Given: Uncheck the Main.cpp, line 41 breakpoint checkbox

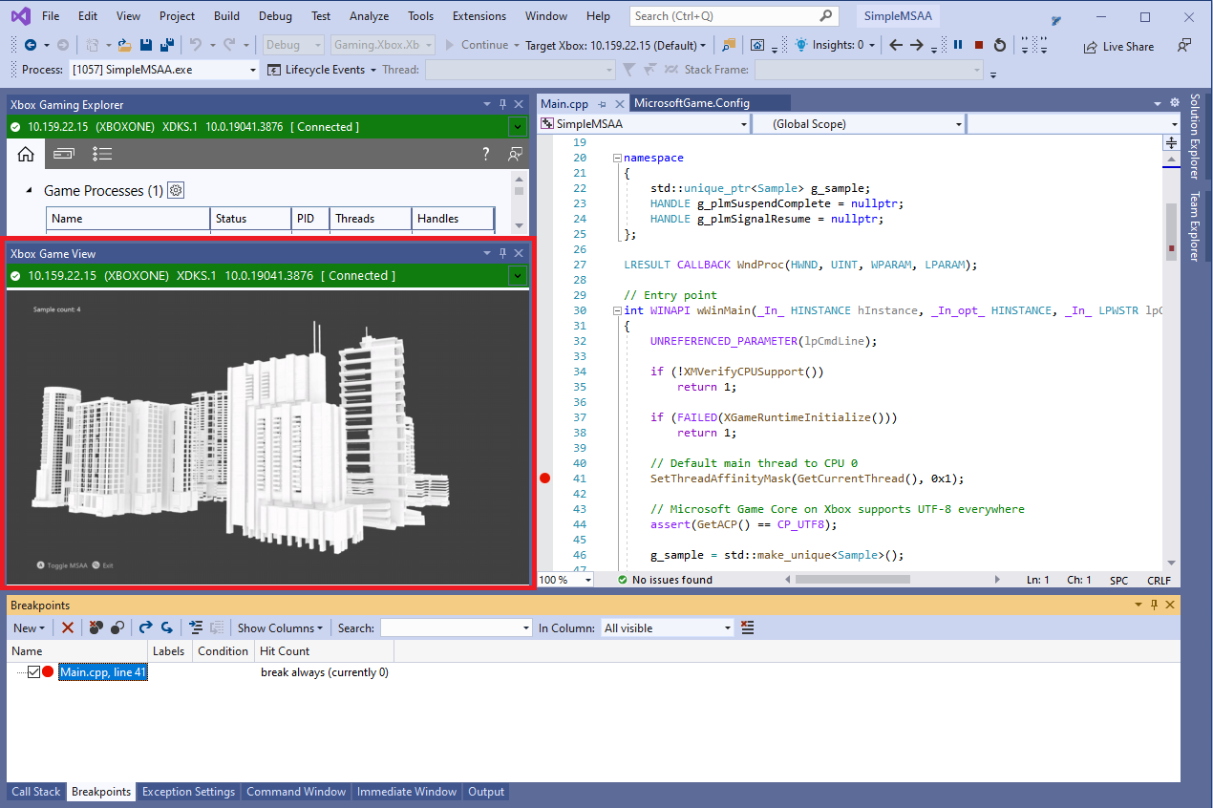Looking at the screenshot, I should (33, 672).
